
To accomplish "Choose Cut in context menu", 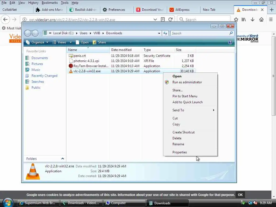I will 191,118.
